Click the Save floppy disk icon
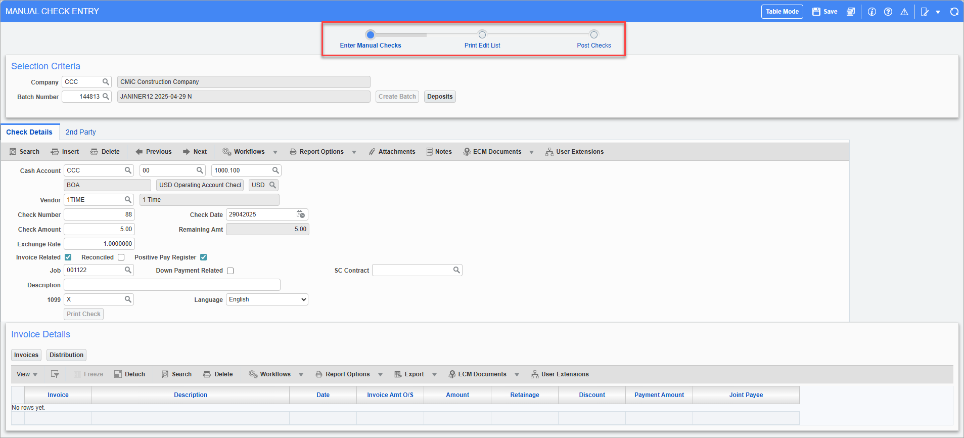Screen dimensions: 964x438 coord(816,12)
